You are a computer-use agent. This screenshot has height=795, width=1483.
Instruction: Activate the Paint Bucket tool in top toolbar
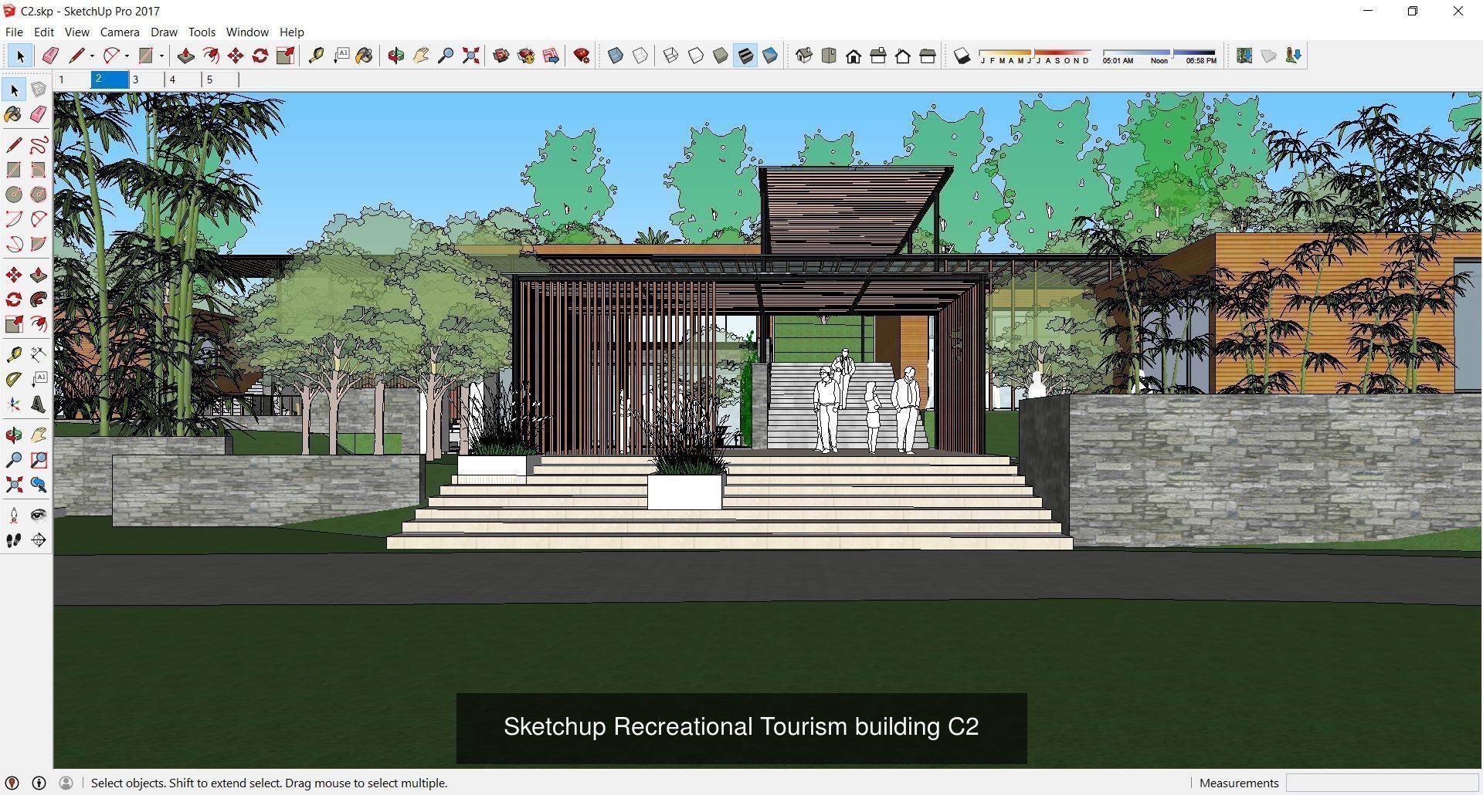[364, 56]
